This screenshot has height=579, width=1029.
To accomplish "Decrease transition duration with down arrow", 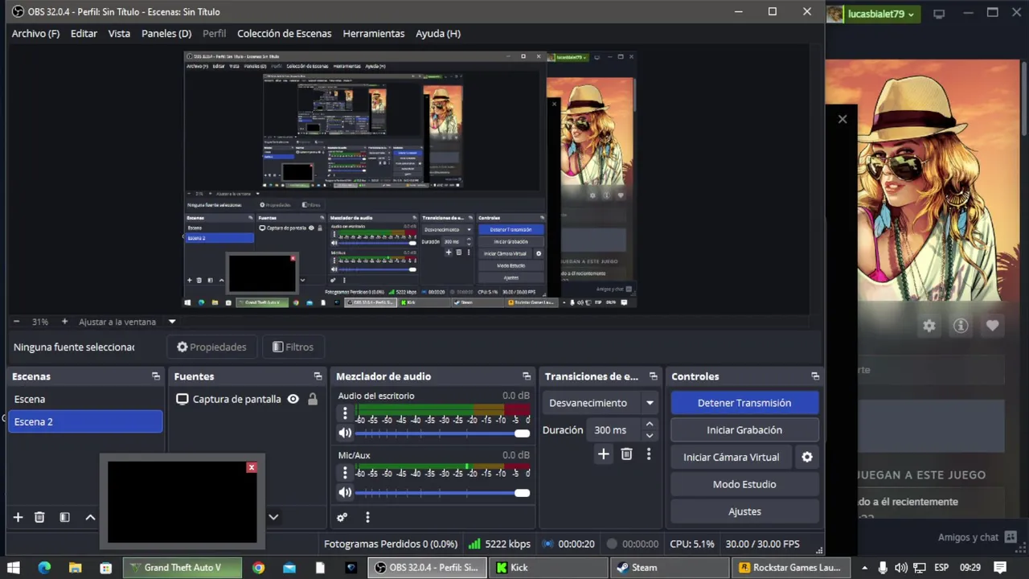I will (650, 436).
